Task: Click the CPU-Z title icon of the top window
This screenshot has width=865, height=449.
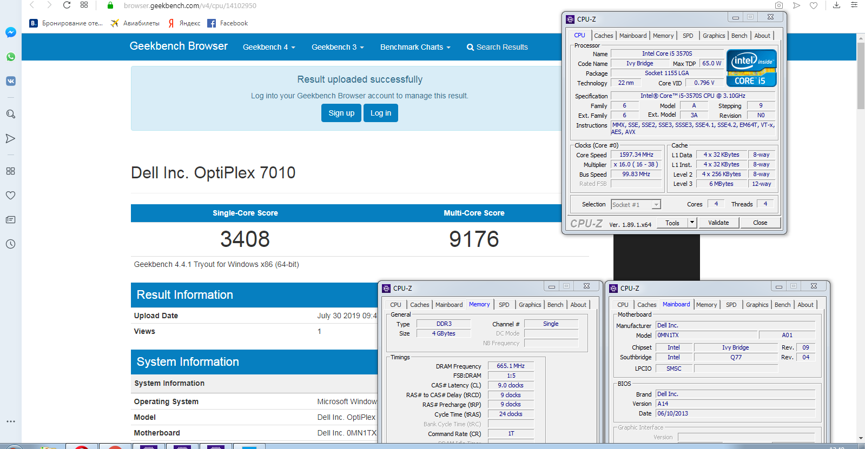Action: click(x=570, y=19)
